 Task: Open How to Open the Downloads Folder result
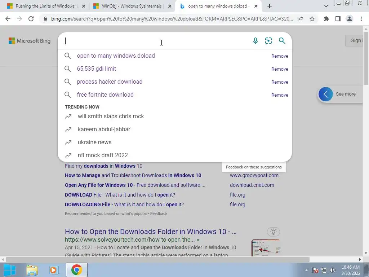pyautogui.click(x=151, y=232)
